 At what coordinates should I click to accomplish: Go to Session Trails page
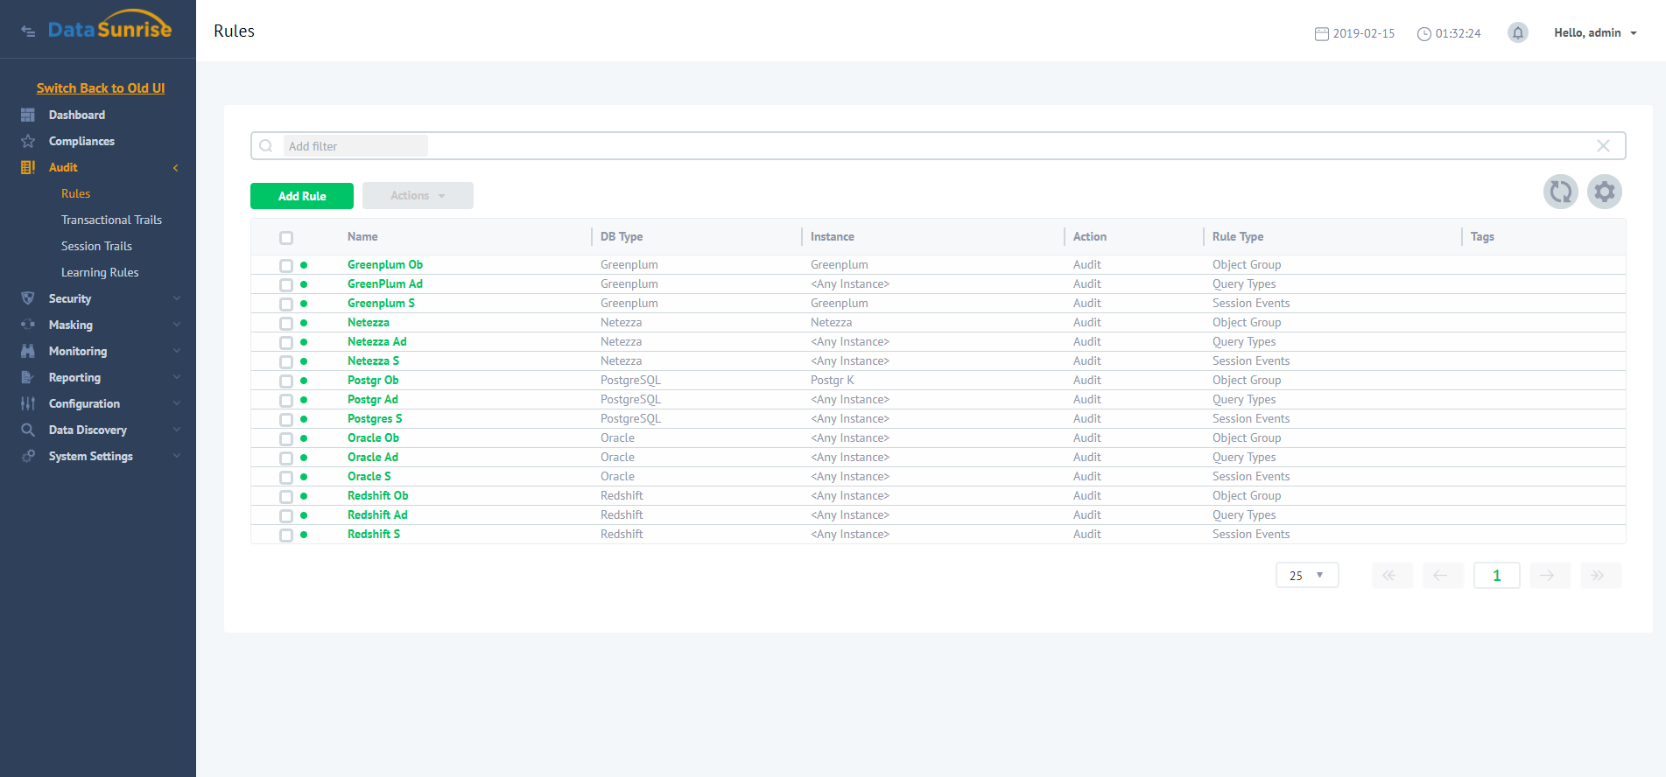click(96, 246)
